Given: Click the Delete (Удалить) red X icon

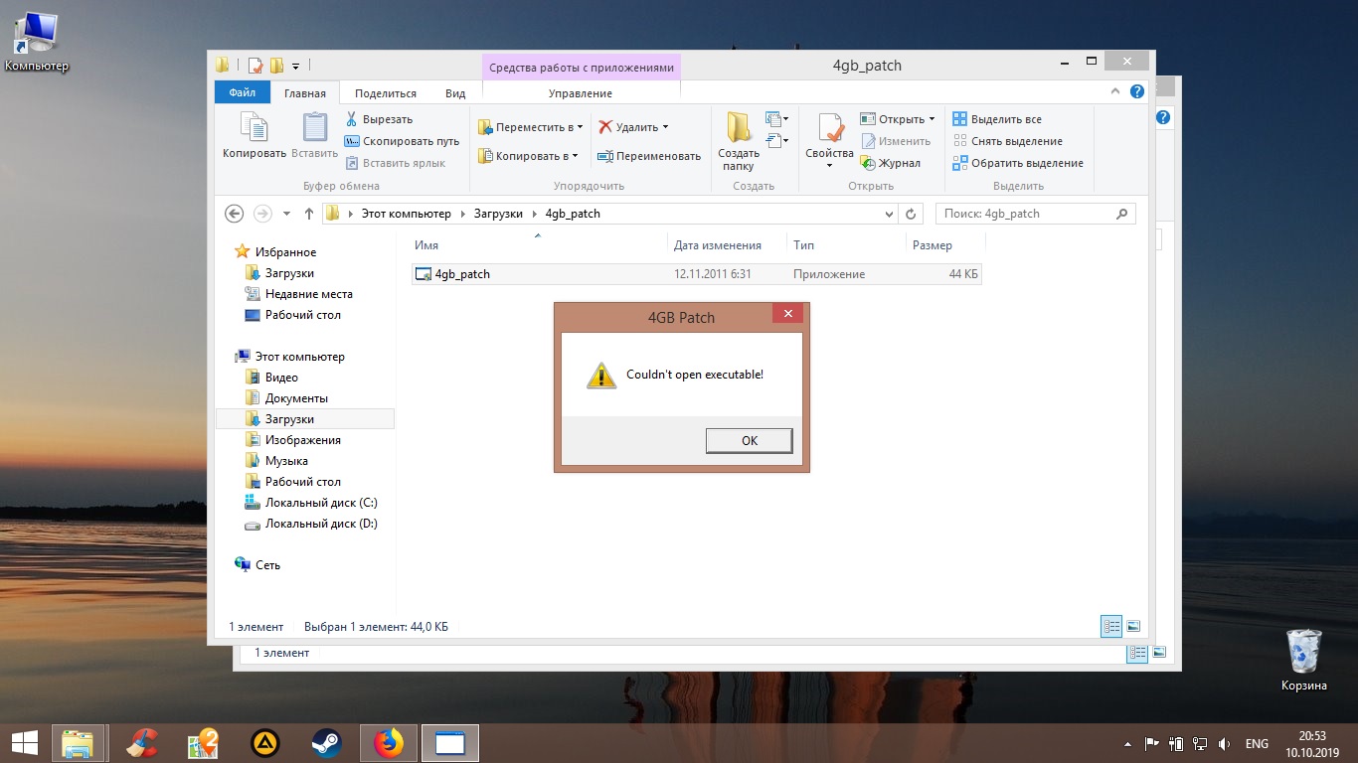Looking at the screenshot, I should [605, 127].
